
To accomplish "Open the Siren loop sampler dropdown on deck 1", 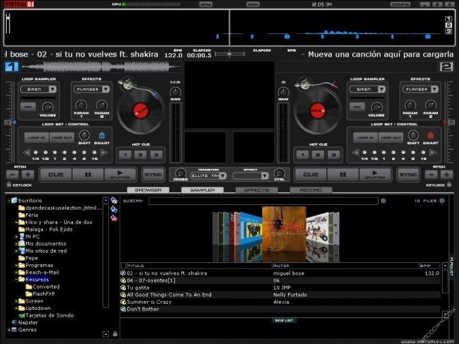I will pyautogui.click(x=52, y=89).
